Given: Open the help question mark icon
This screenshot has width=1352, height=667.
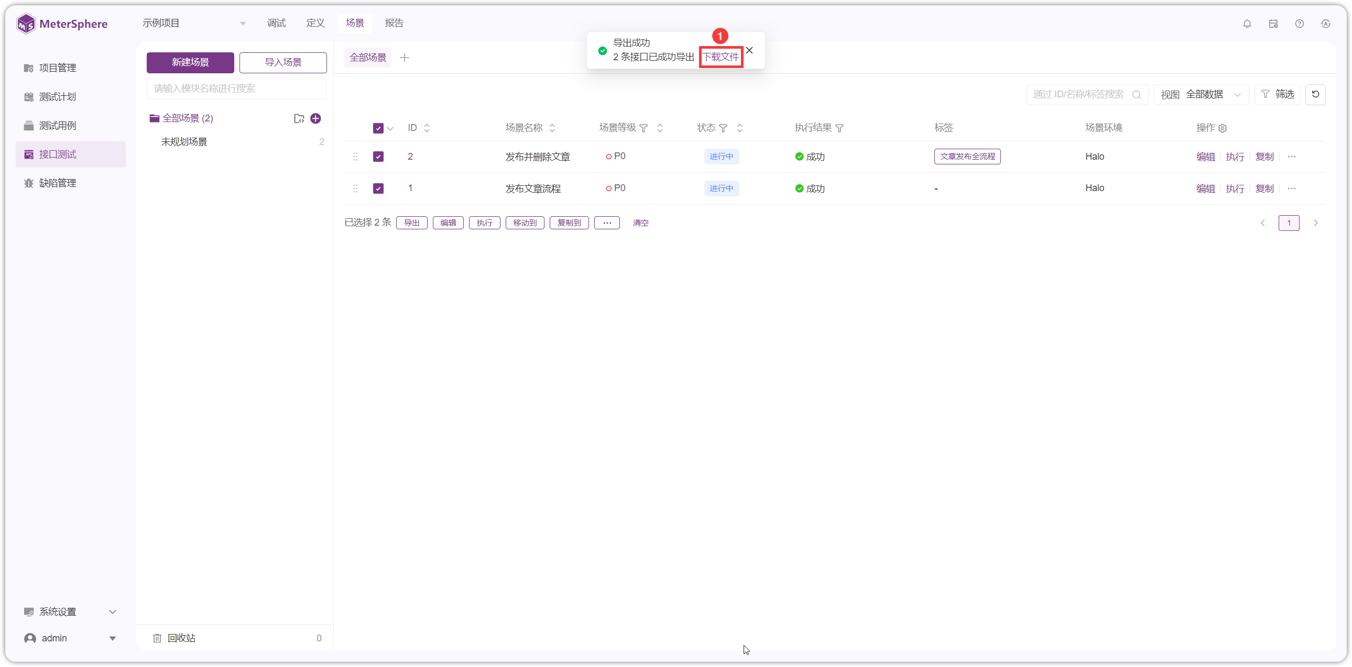Looking at the screenshot, I should pos(1300,24).
